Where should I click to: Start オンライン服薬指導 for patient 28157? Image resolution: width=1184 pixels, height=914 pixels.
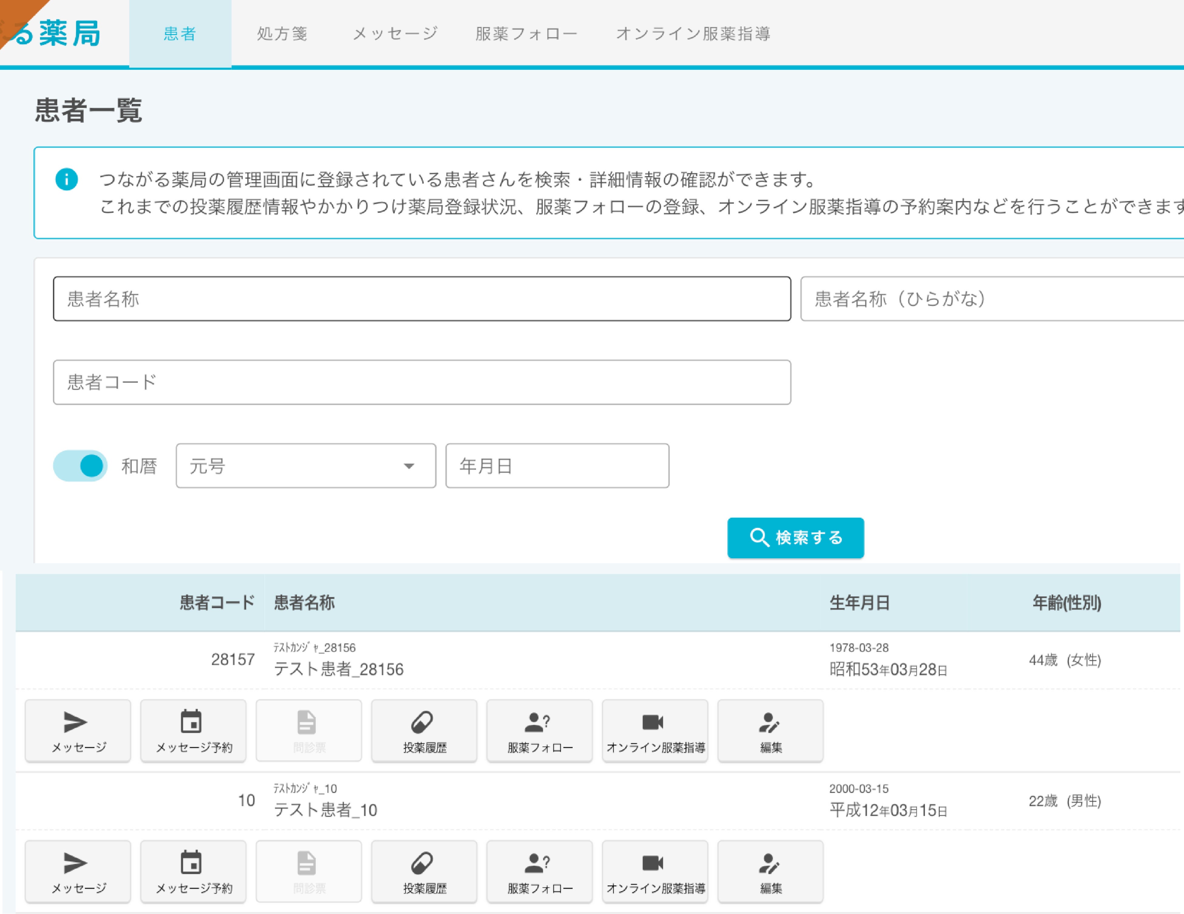tap(655, 730)
